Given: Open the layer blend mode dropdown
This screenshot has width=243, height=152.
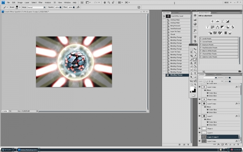Looking at the screenshot, I should coord(207,77).
